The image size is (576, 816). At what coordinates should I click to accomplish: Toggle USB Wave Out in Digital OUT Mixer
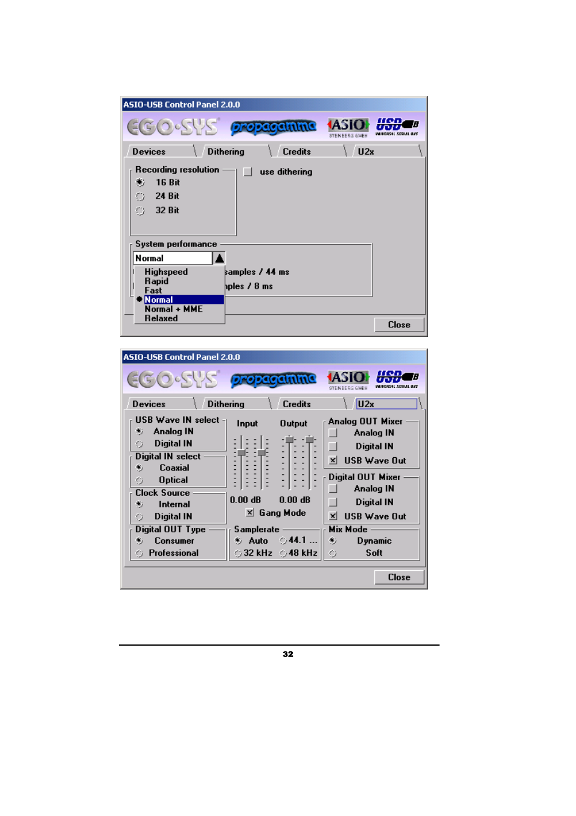tap(333, 516)
